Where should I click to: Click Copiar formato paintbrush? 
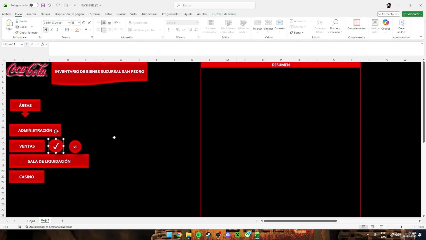(x=26, y=32)
